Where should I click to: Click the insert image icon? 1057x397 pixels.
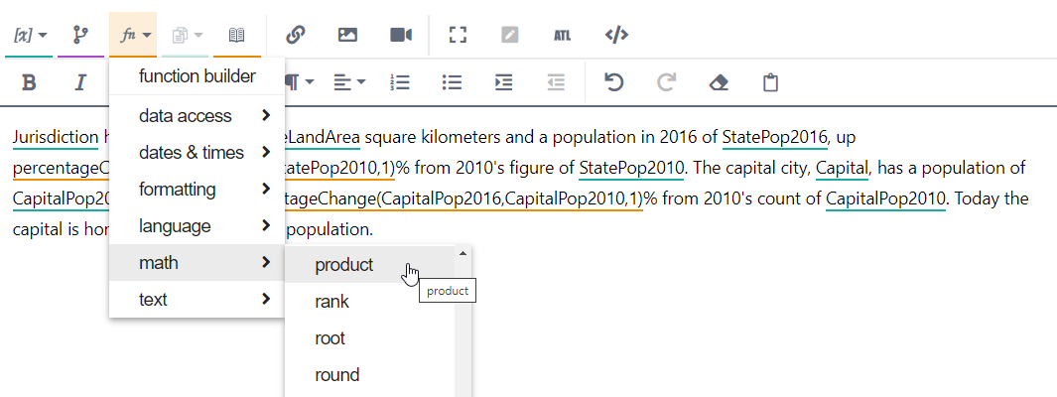point(347,35)
